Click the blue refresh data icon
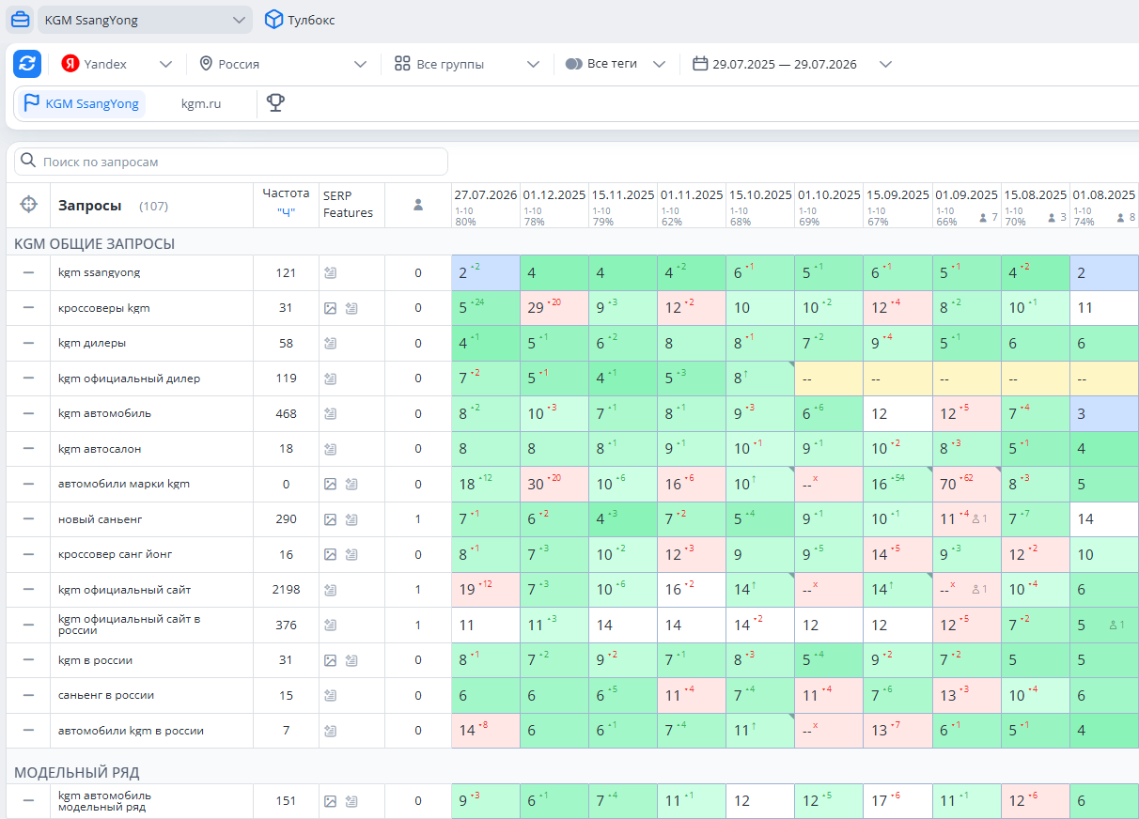1139x819 pixels. 27,64
